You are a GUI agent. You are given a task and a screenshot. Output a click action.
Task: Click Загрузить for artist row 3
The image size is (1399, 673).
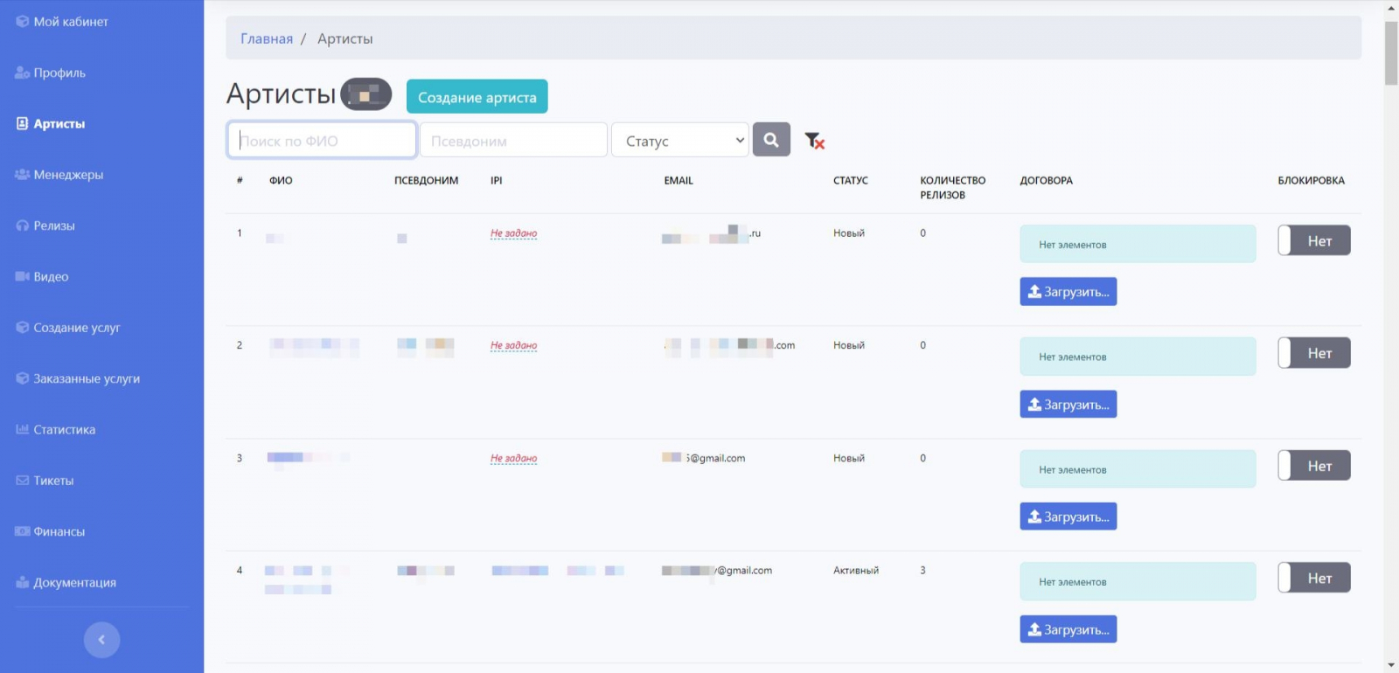[1068, 517]
